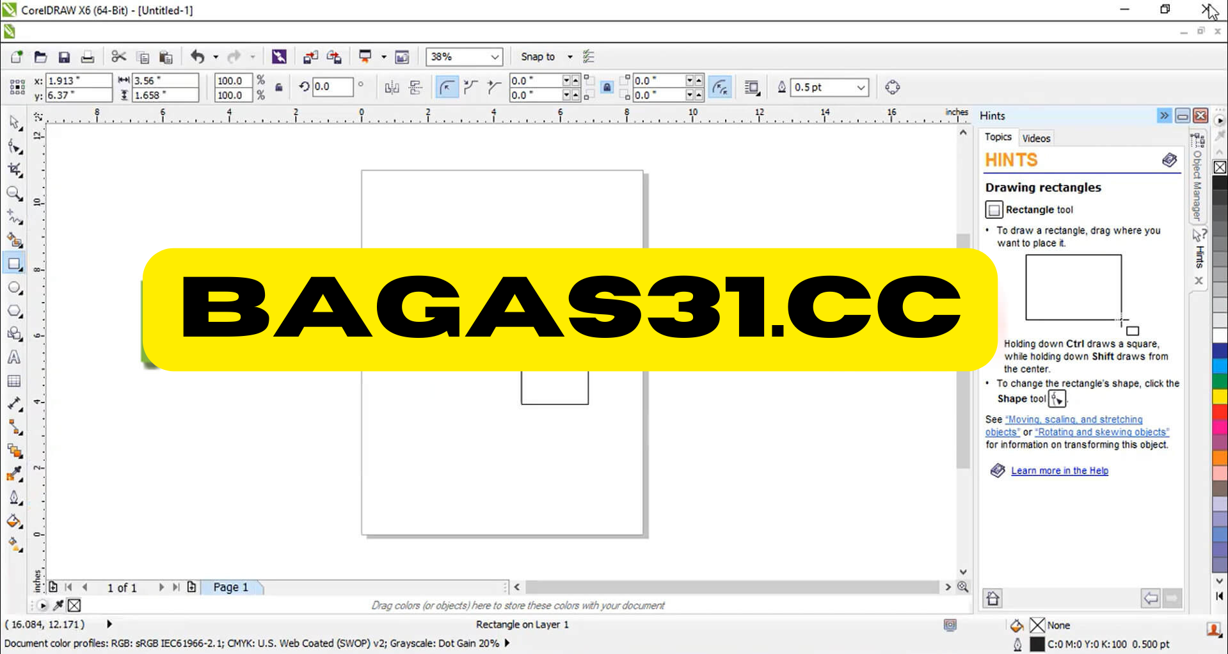Select the Table tool
1228x654 pixels.
point(14,381)
